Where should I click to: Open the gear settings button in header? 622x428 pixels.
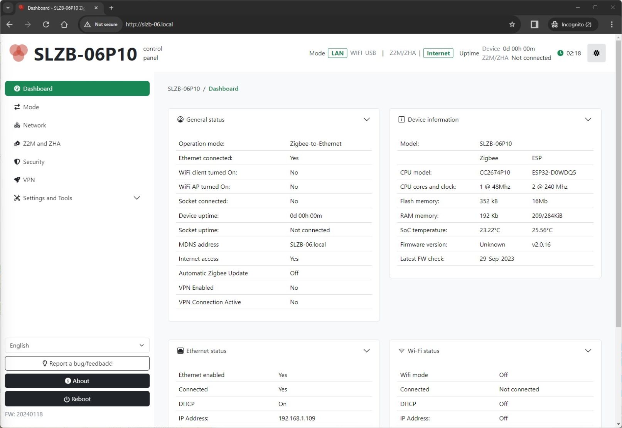(596, 53)
